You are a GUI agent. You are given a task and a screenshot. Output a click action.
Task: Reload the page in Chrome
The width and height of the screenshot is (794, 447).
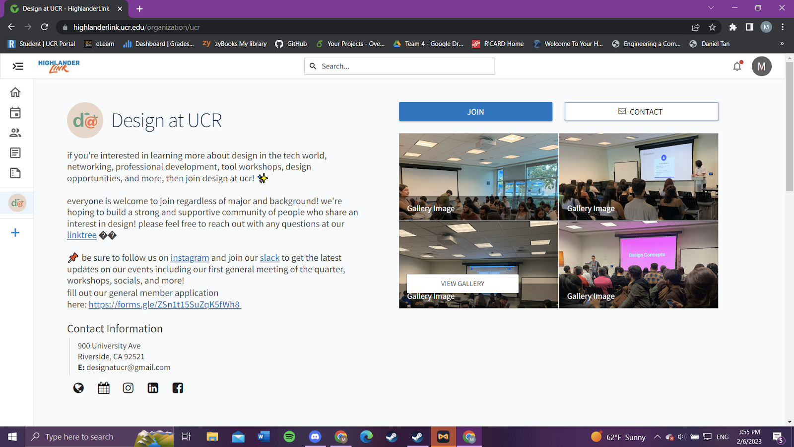pos(45,27)
